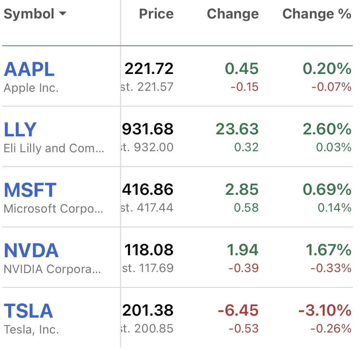Sort by Price column header
This screenshot has width=361, height=349.
click(x=156, y=14)
